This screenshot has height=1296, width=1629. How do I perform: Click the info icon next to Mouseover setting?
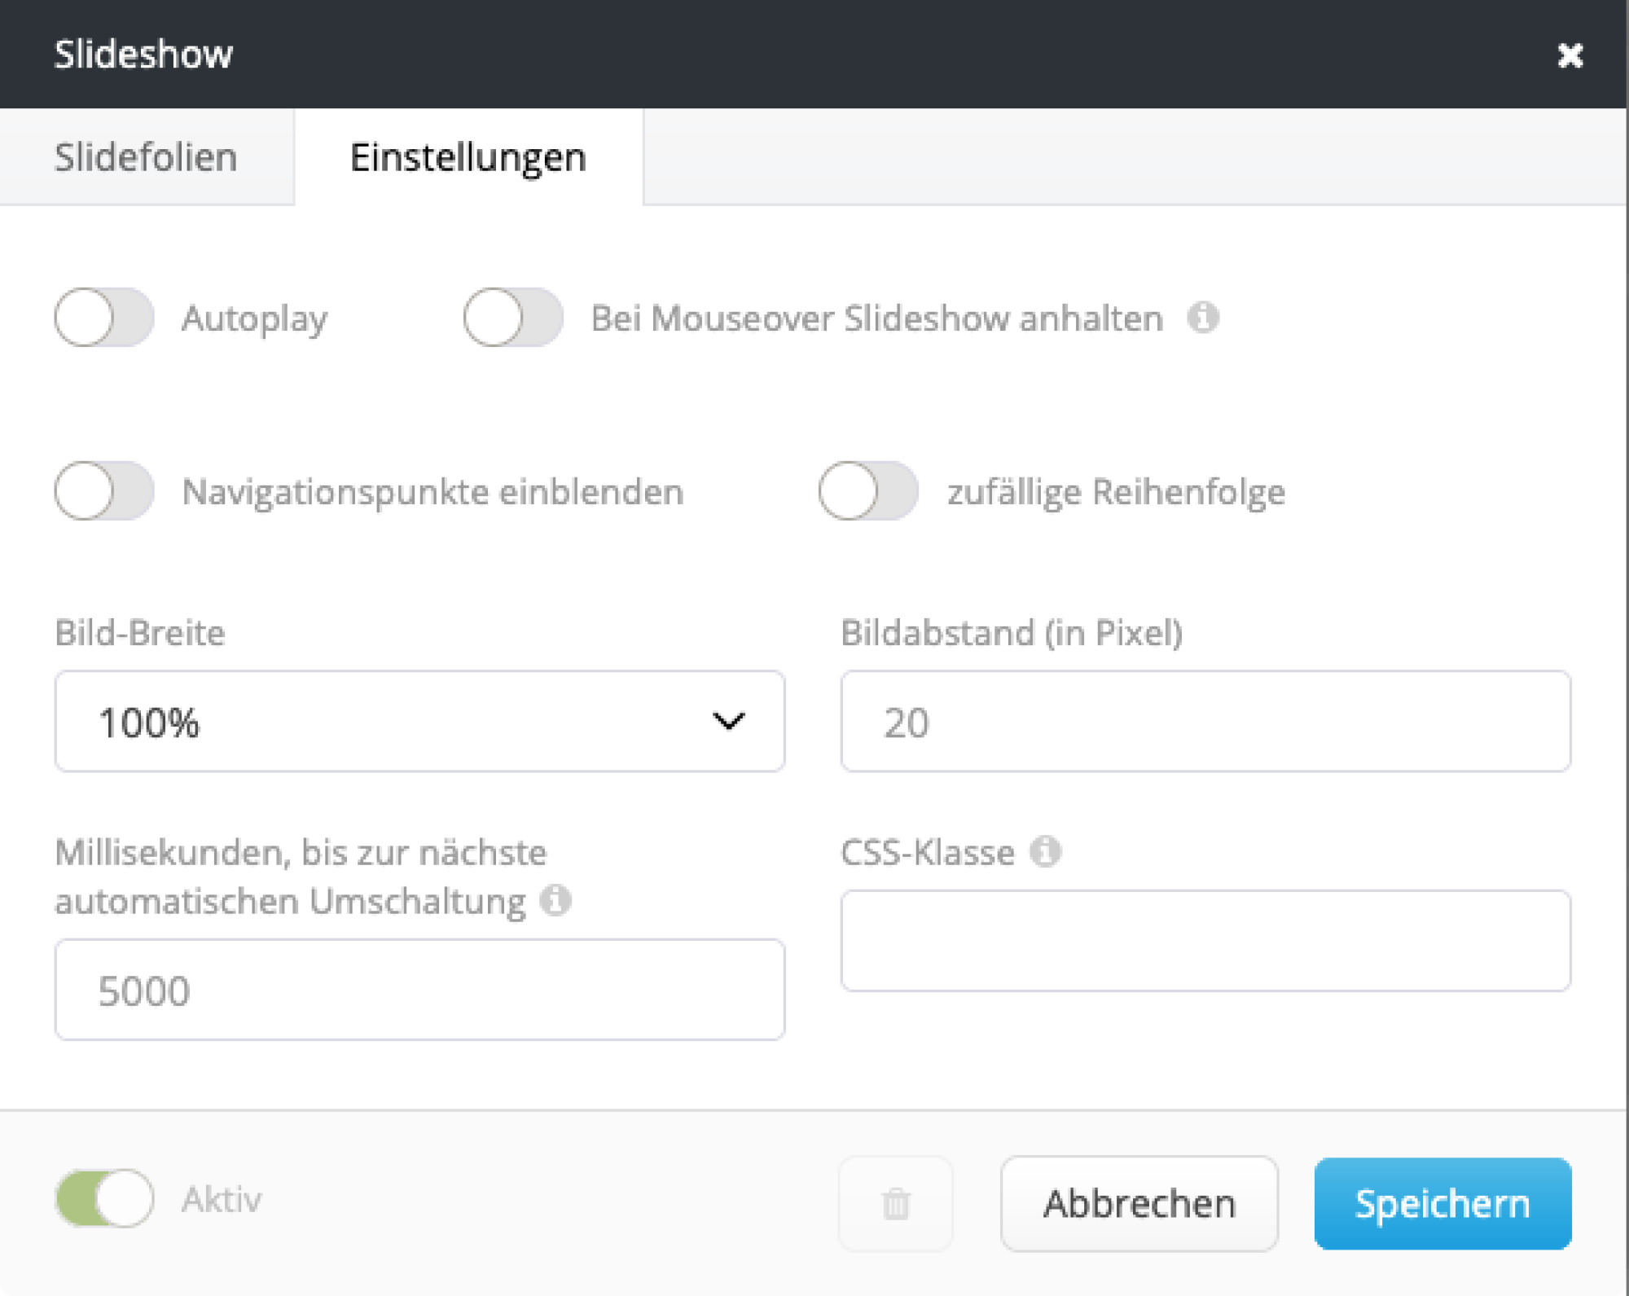click(1204, 319)
